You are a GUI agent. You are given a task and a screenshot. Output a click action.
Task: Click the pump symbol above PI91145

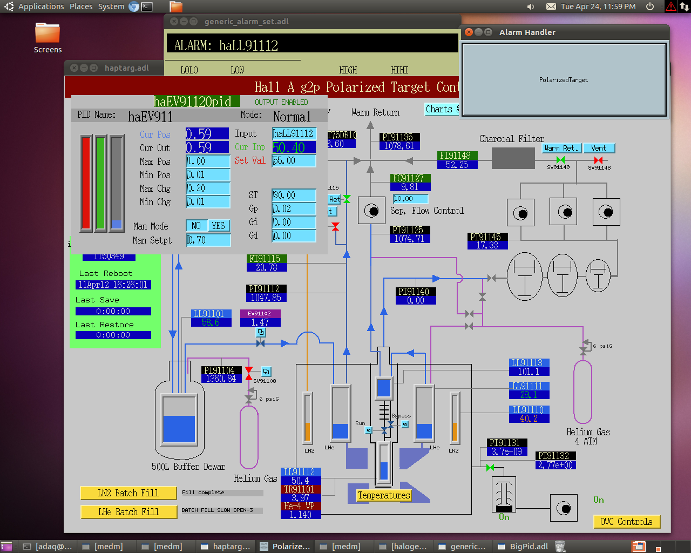click(520, 212)
